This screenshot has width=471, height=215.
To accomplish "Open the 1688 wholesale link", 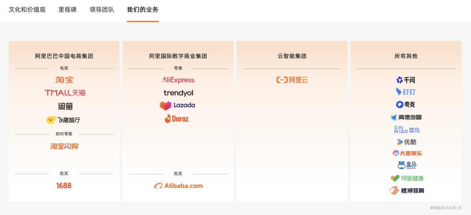I will tap(64, 186).
